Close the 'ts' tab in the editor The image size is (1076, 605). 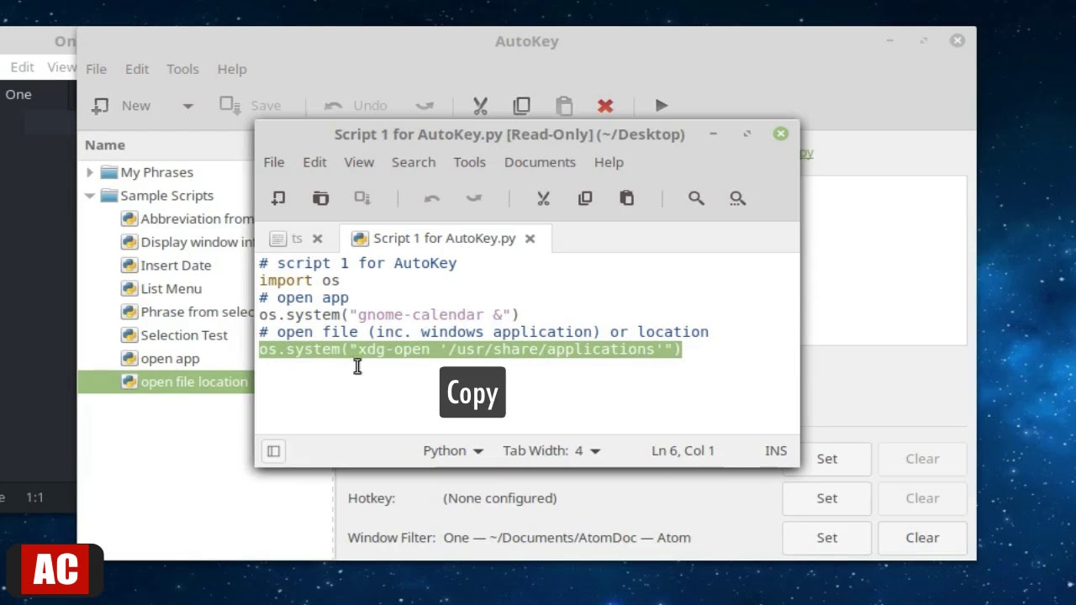coord(317,239)
